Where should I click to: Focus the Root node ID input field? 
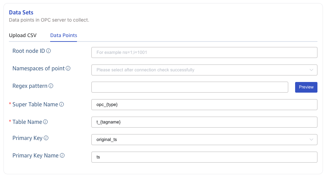click(204, 52)
